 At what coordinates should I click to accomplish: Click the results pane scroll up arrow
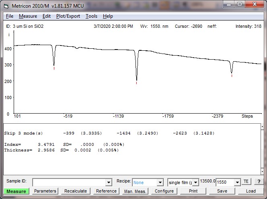(262, 126)
